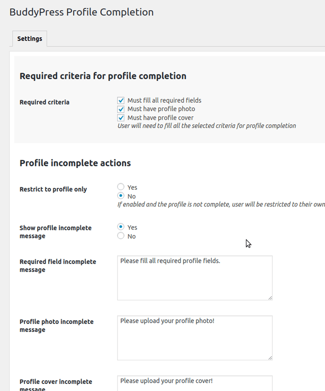Click the 'Profile photo incomplete message' label

(56, 326)
